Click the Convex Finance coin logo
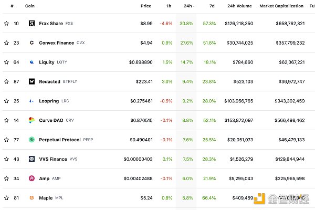Viewport: 315px width, 210px height. [31, 43]
